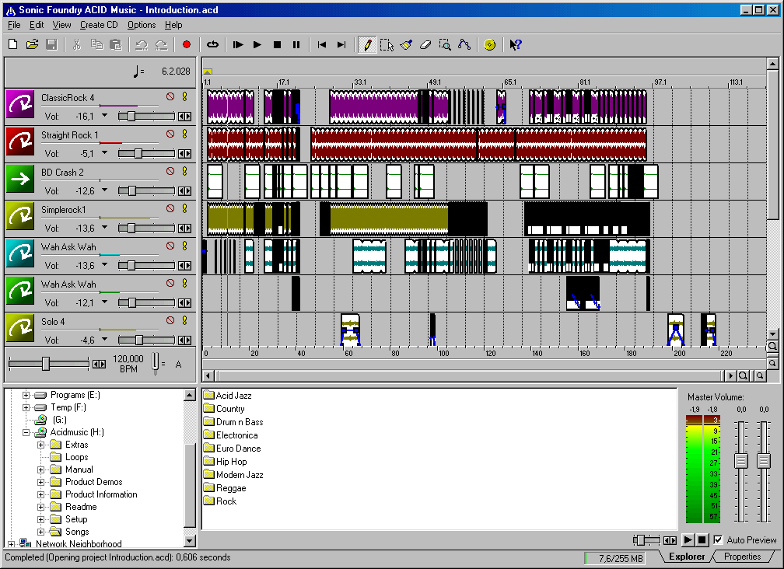784x569 pixels.
Task: Click the Save disk icon
Action: coord(51,45)
